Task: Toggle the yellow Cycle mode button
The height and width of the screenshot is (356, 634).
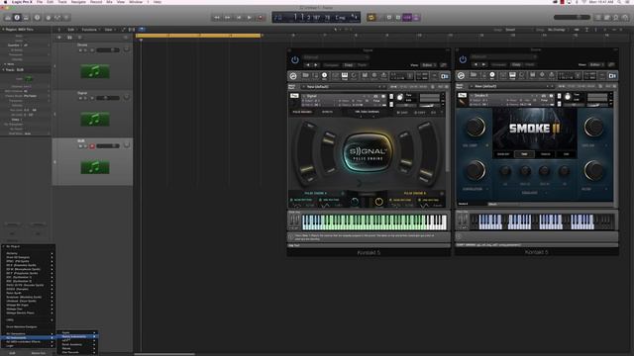Action: [370, 18]
